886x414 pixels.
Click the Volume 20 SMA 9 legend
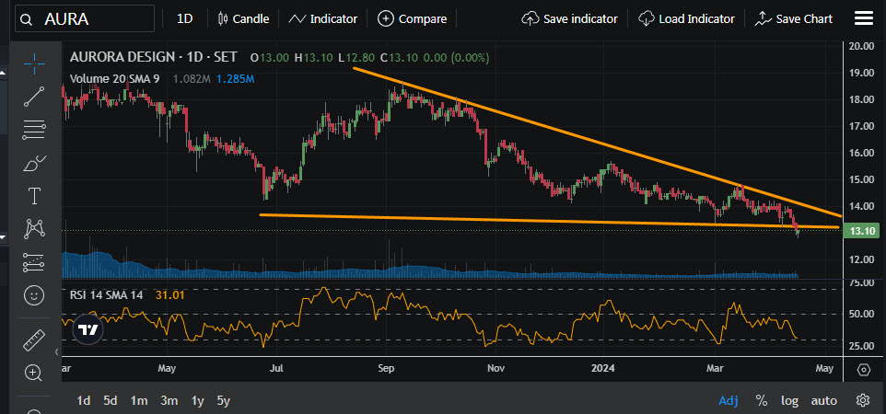pyautogui.click(x=115, y=78)
